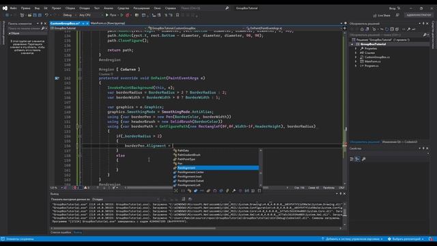
Task: Click the save all icon
Action: point(40,15)
